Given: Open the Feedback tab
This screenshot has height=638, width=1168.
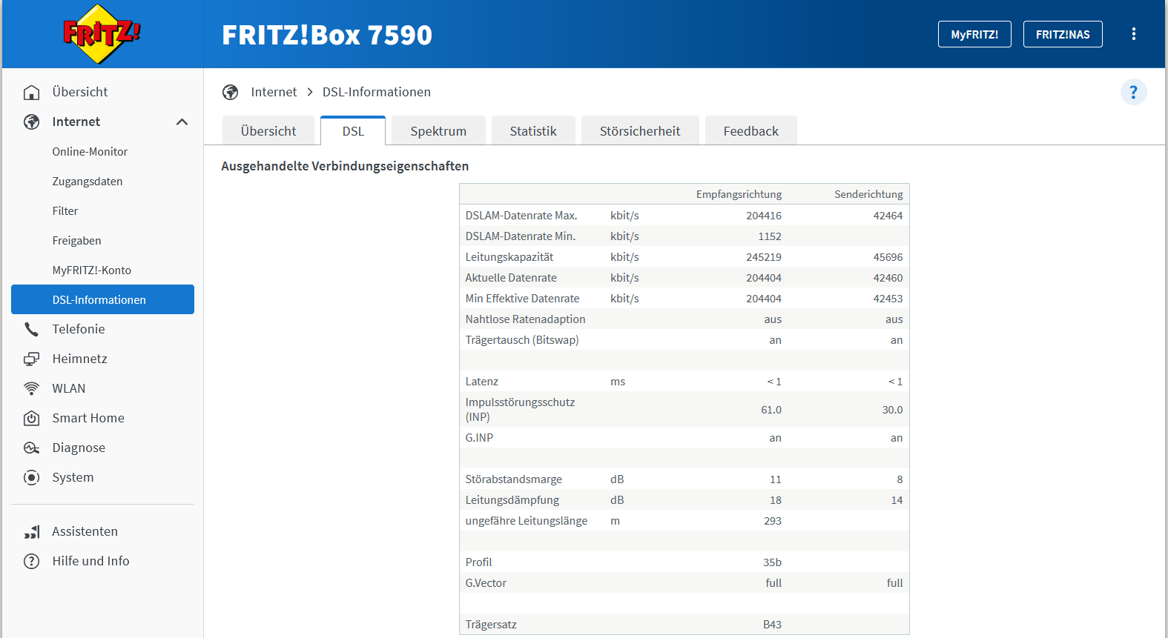Looking at the screenshot, I should 751,130.
